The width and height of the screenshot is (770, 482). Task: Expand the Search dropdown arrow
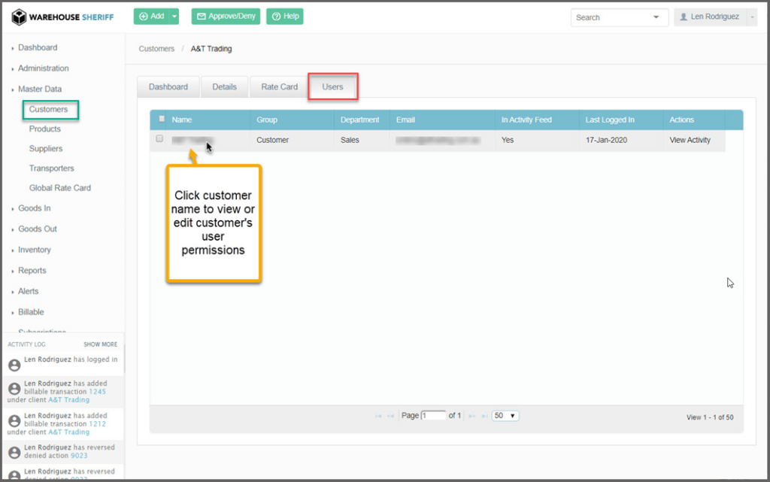click(656, 17)
